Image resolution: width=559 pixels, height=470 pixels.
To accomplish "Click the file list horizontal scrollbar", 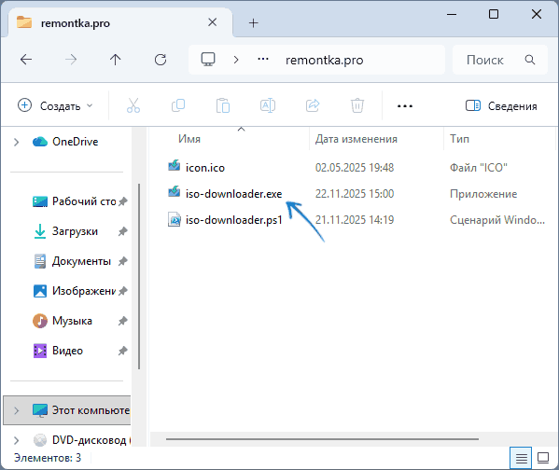I will tap(322, 439).
